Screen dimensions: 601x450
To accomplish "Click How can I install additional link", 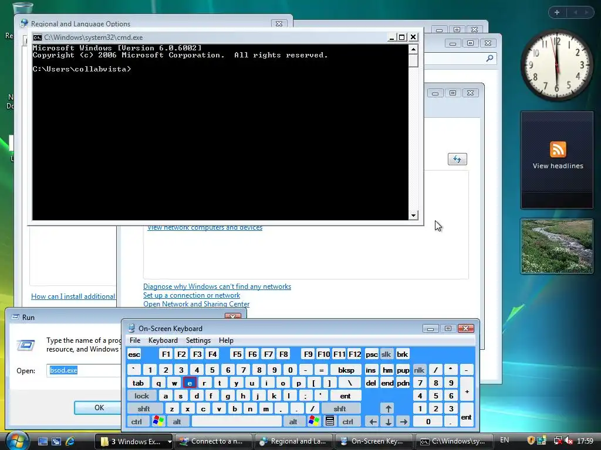I will (73, 296).
